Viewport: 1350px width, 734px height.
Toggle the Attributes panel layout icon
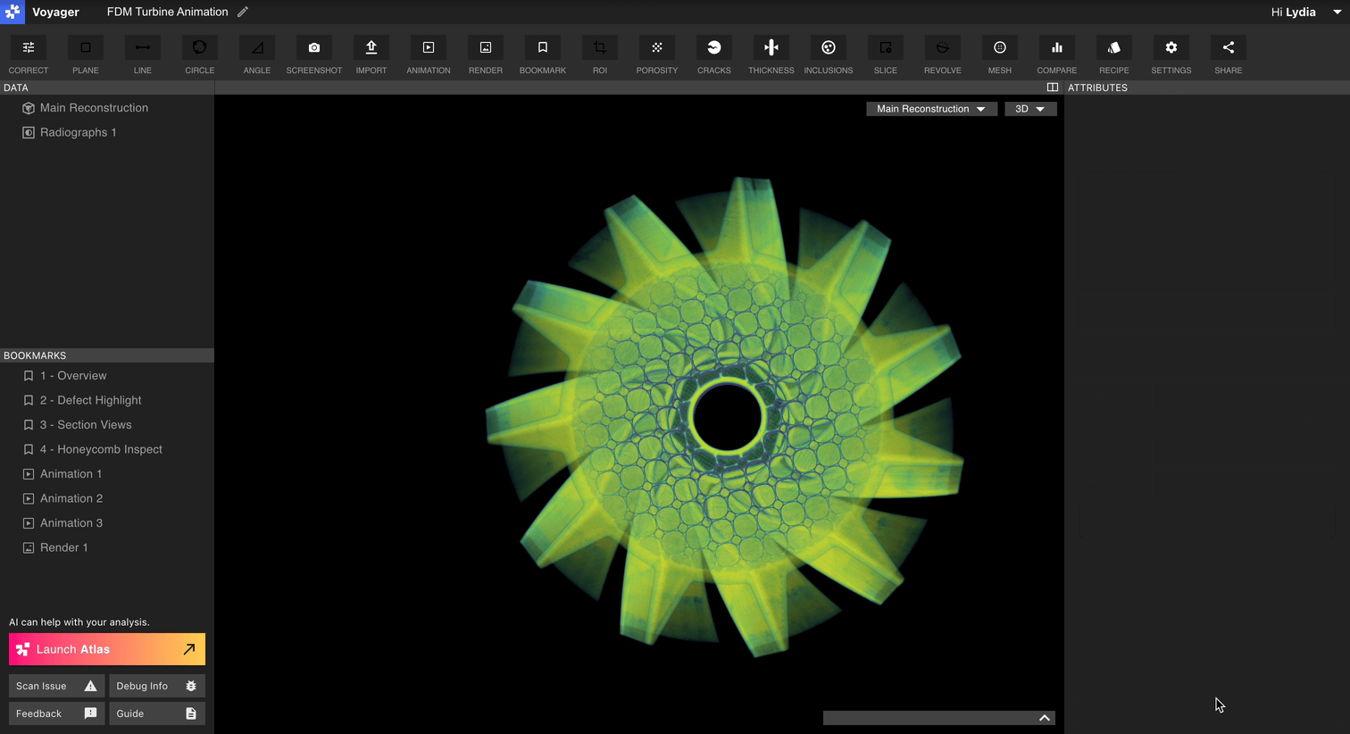click(1053, 88)
